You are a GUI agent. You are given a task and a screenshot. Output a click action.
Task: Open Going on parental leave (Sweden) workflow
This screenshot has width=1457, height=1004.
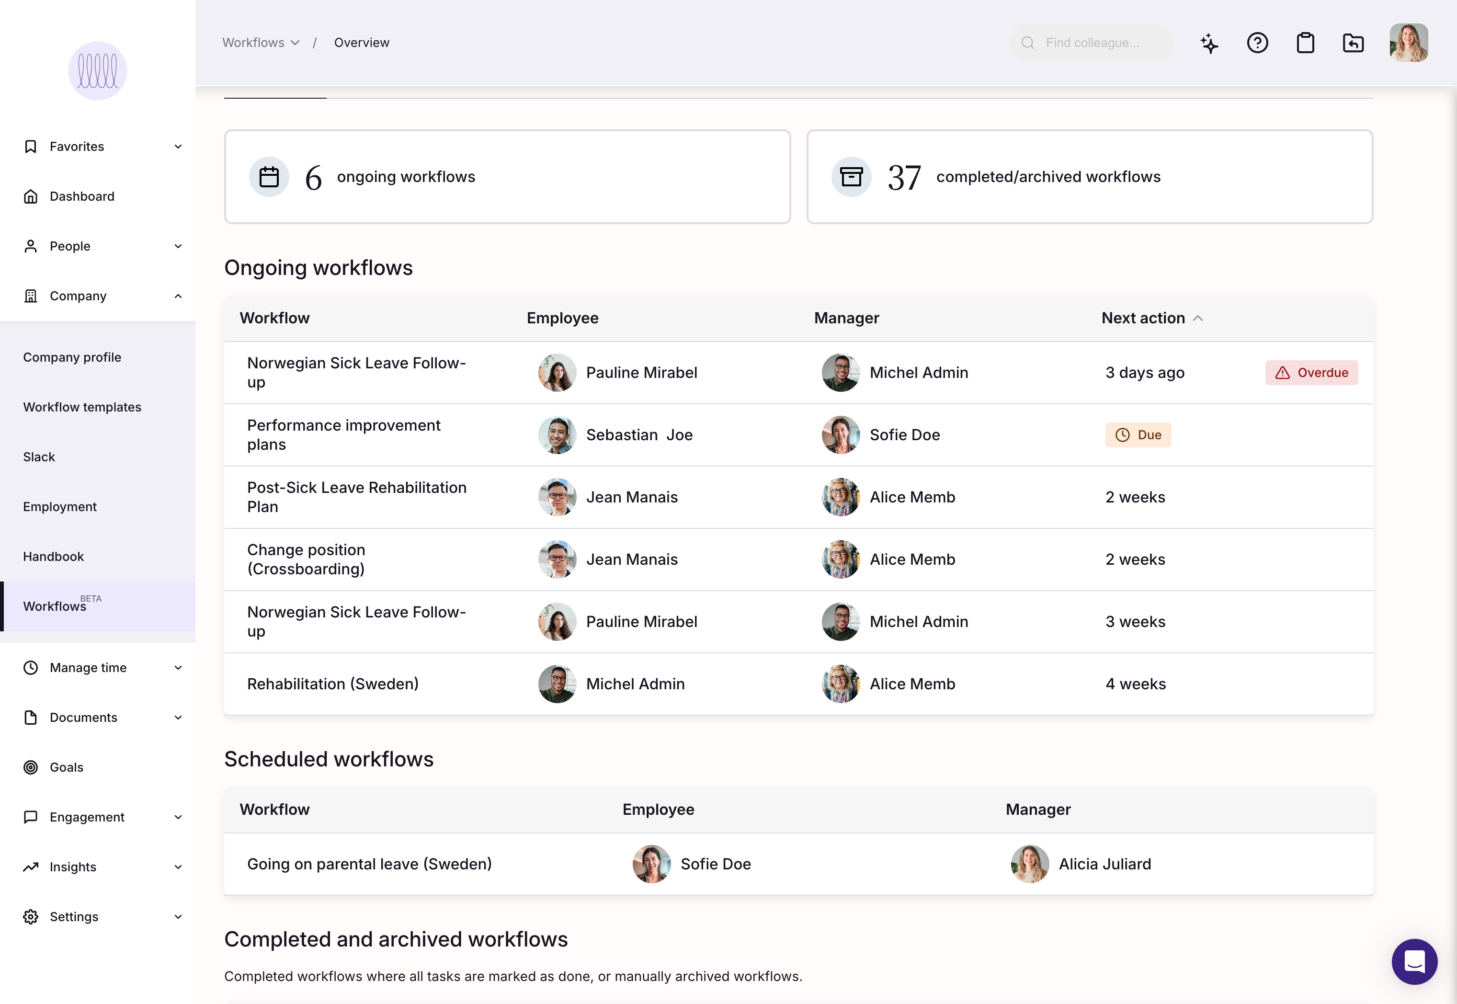[369, 864]
